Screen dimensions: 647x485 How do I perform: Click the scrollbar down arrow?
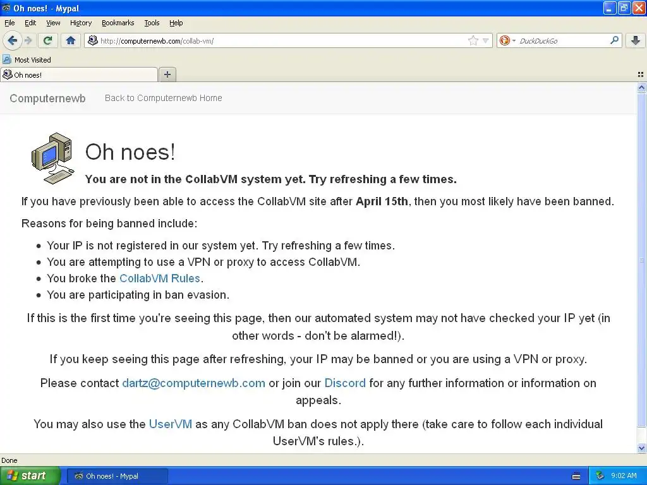click(641, 448)
